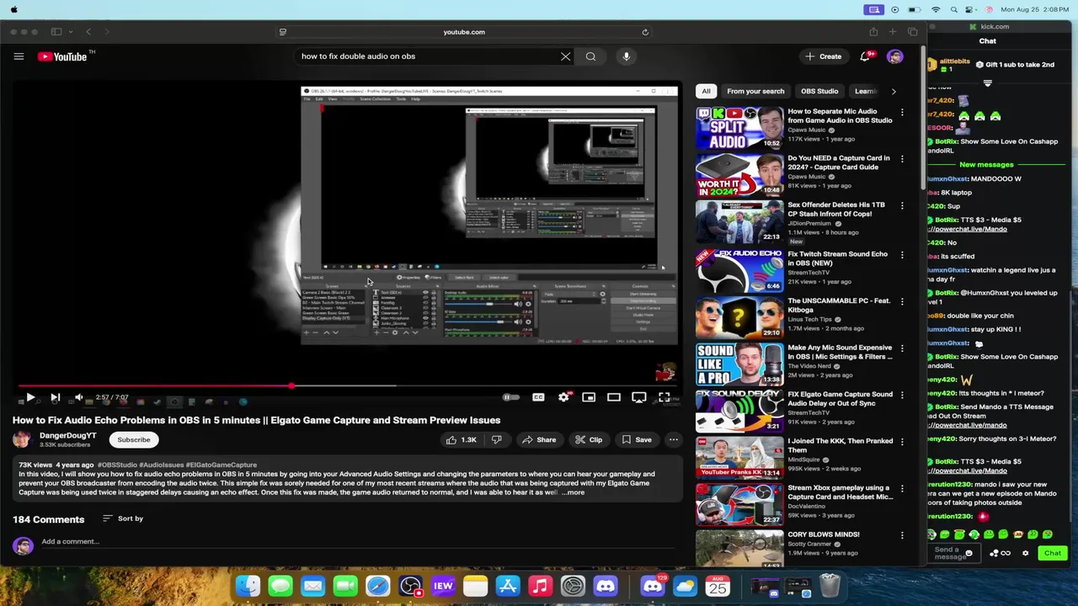Collapse Kick leaderboard with down arrow

987,83
